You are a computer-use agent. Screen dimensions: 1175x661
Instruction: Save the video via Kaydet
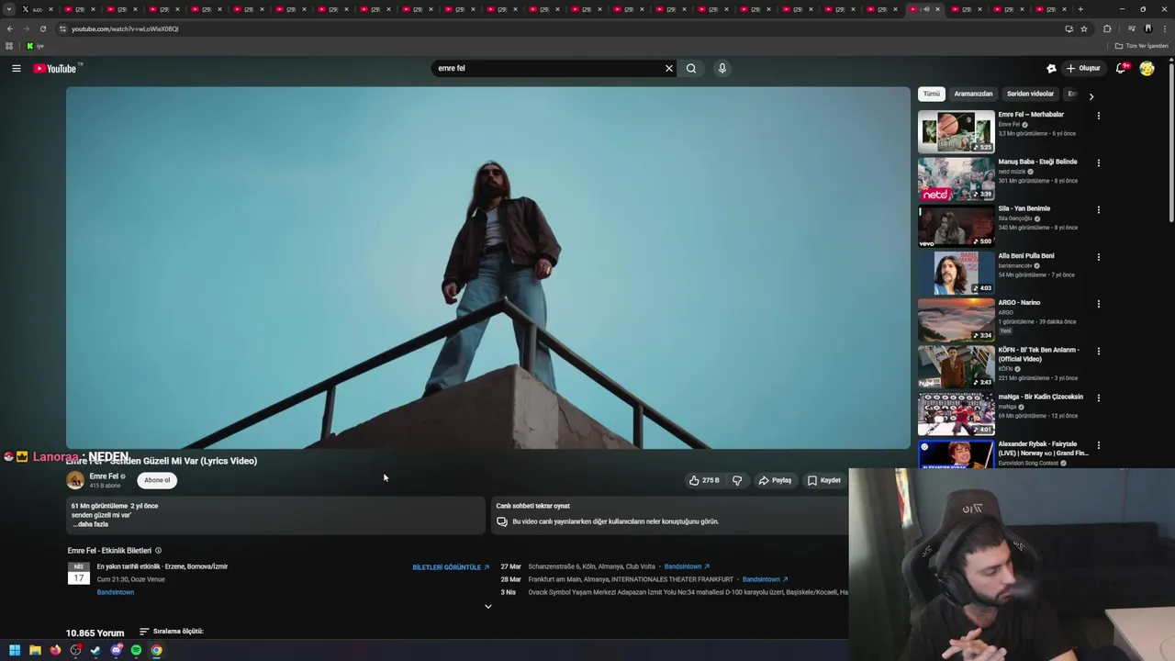pos(823,480)
